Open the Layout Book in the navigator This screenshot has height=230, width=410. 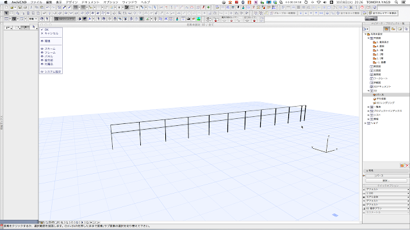(x=400, y=29)
